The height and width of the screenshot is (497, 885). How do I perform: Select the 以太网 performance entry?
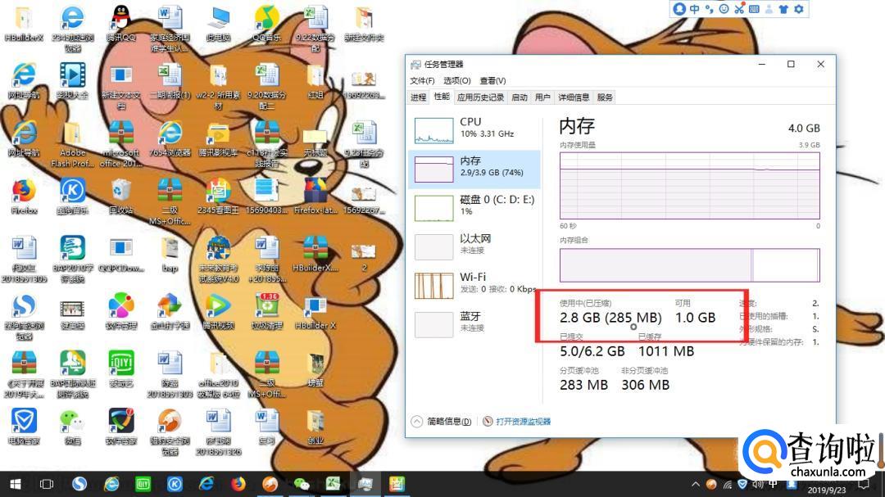[x=474, y=246]
